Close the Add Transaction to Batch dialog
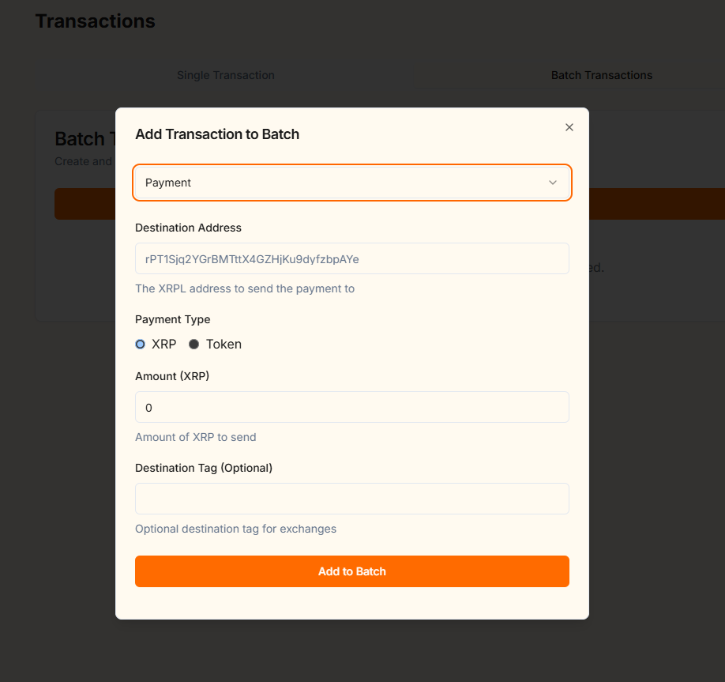This screenshot has height=682, width=725. click(569, 127)
